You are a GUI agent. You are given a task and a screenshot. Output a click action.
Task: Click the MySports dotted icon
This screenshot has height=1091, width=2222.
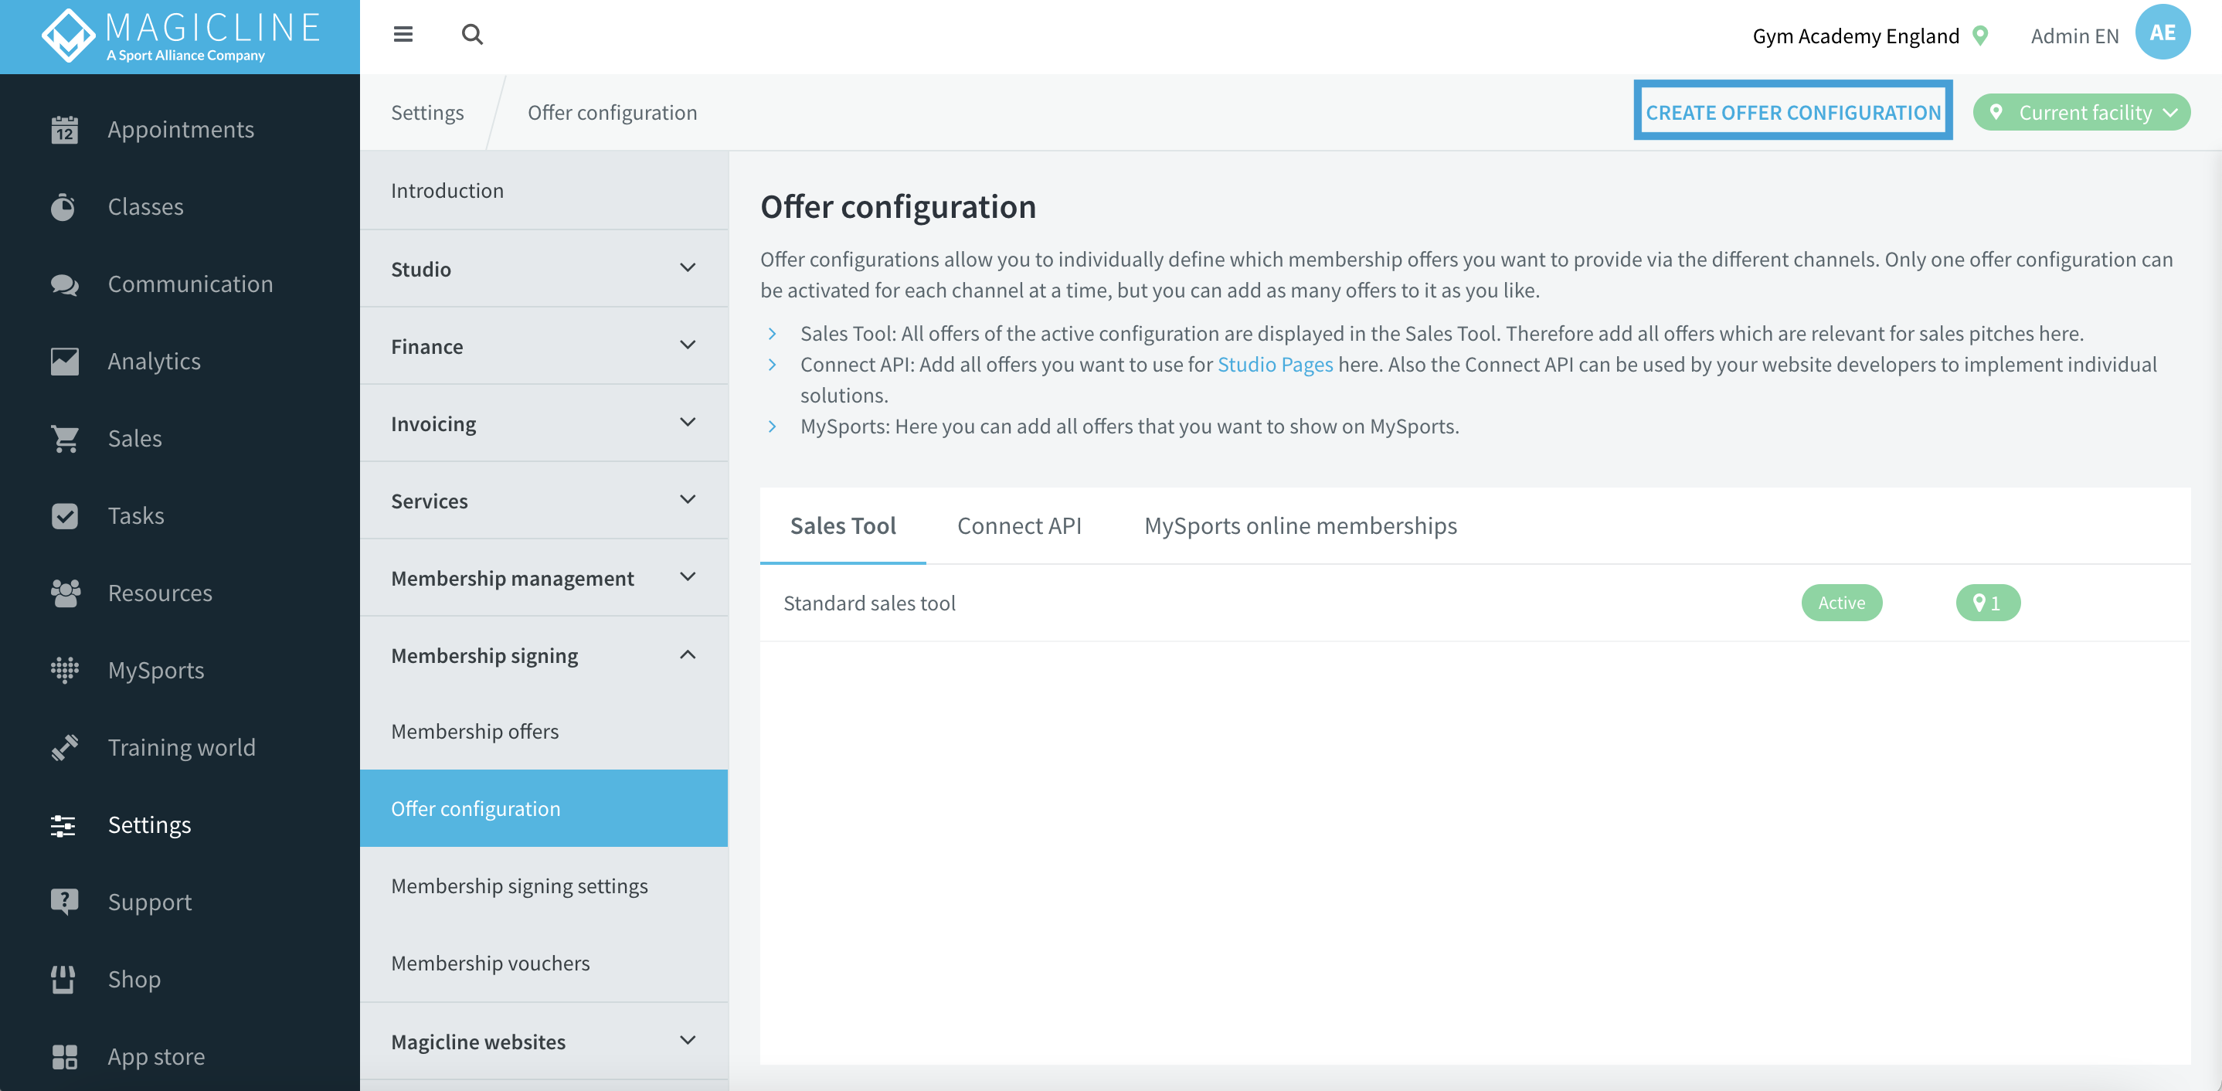point(65,670)
